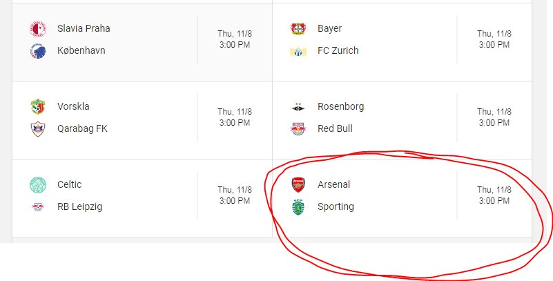Screen dimensions: 553x281
Task: Click the København club logo
Action: coord(38,51)
